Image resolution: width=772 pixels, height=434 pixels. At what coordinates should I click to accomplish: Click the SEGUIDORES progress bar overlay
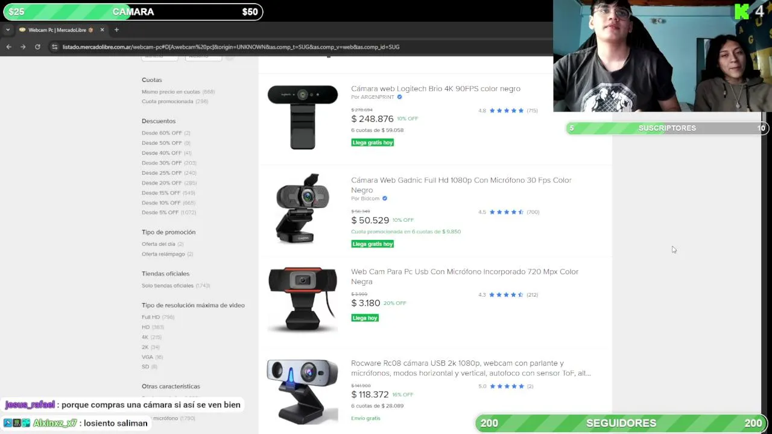(x=621, y=423)
